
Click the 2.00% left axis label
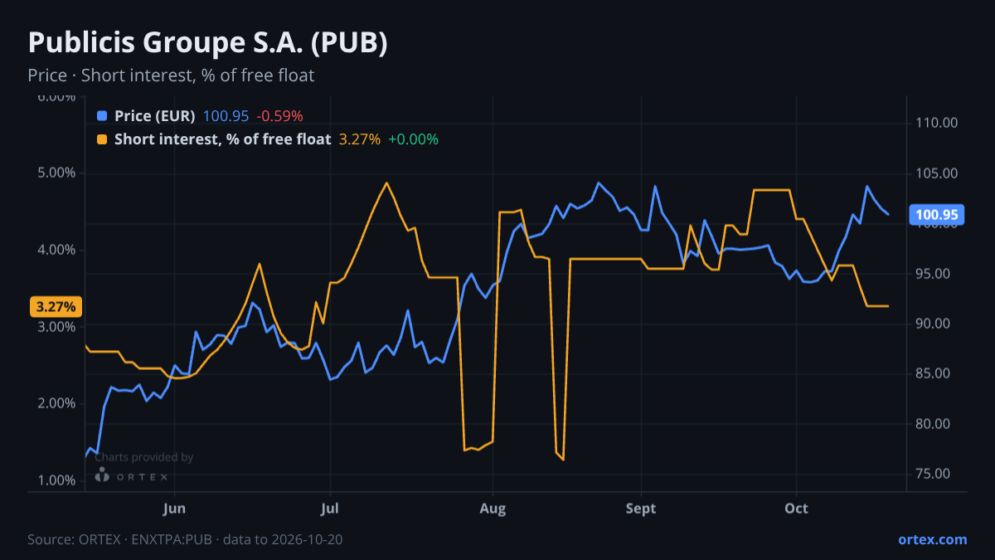55,403
